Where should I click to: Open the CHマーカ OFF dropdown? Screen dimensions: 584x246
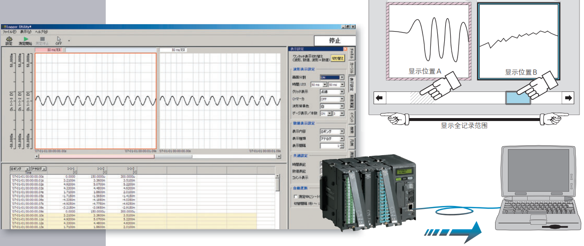[x=332, y=99]
